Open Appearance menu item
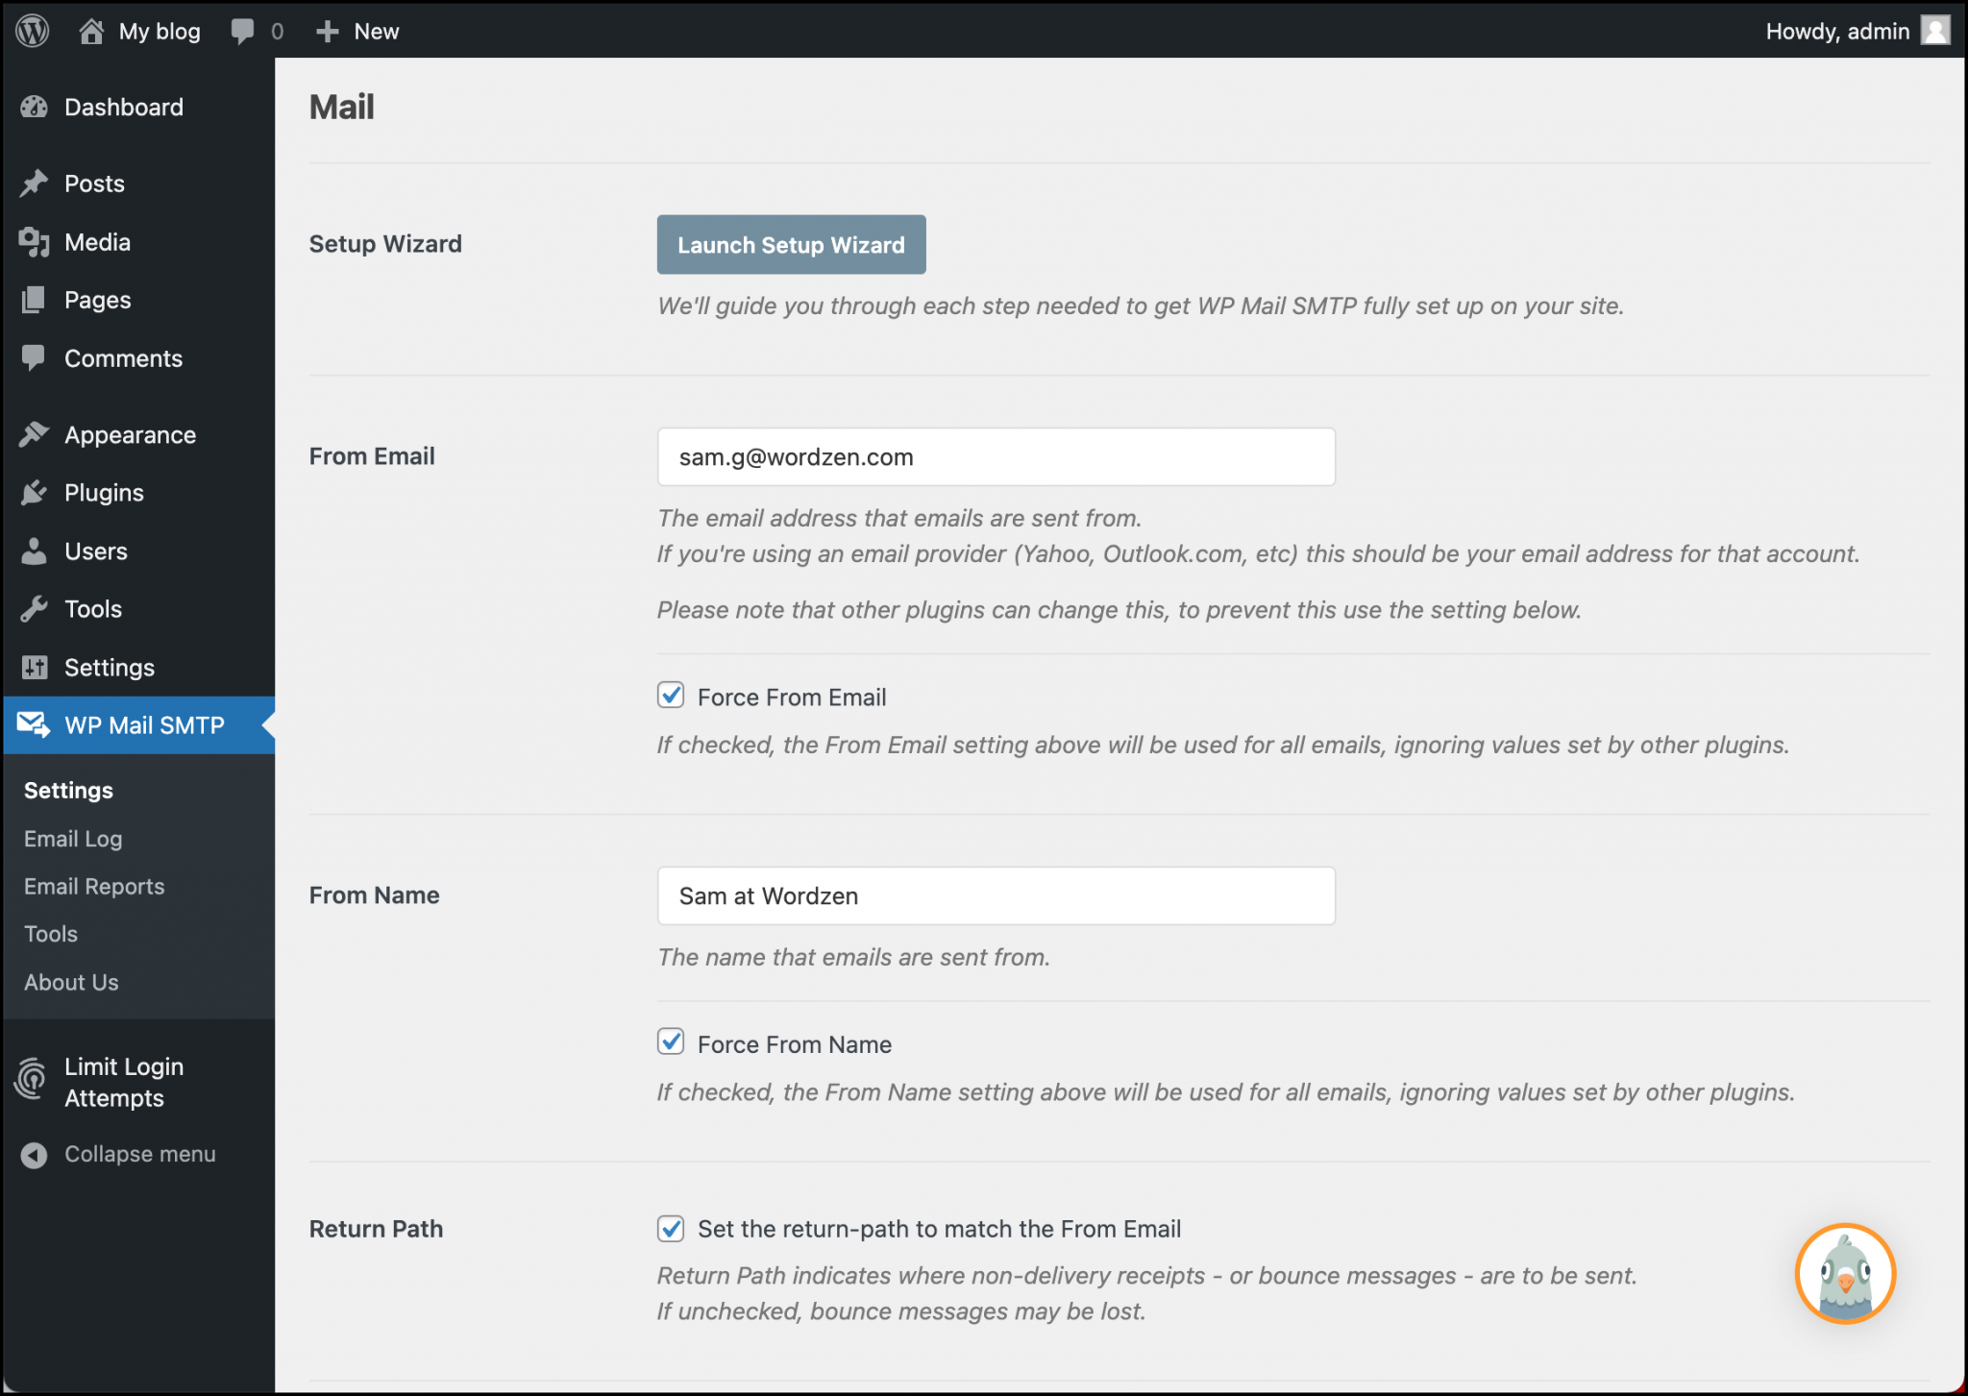This screenshot has height=1396, width=1968. [138, 435]
